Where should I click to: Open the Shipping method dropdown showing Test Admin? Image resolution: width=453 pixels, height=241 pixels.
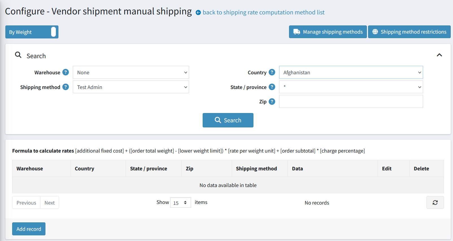[x=131, y=87]
